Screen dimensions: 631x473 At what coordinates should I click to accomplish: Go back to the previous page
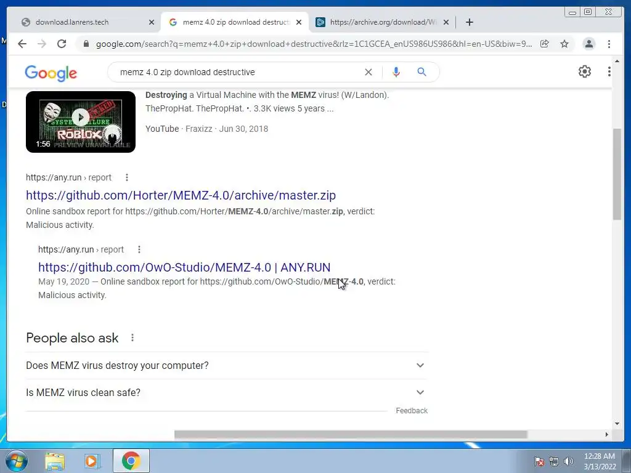tap(22, 44)
